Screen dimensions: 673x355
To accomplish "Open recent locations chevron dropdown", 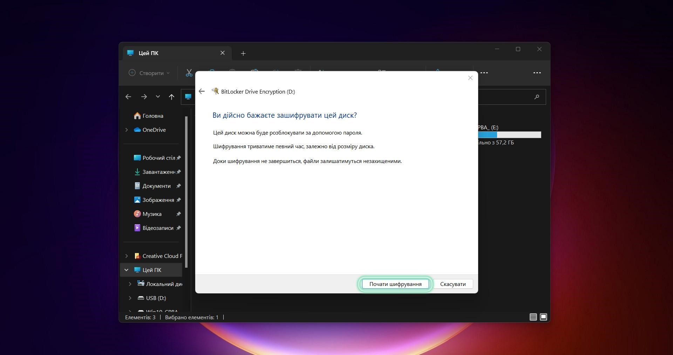I will [158, 97].
